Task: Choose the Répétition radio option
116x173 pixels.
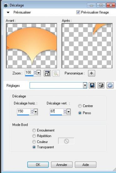Action: [x=34, y=136]
